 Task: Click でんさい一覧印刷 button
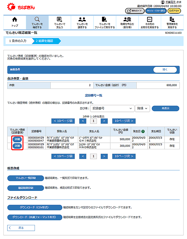26,178
